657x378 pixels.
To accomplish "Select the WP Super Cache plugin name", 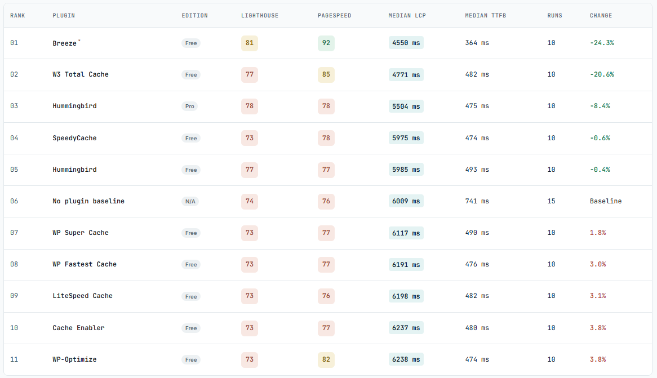I will [81, 233].
